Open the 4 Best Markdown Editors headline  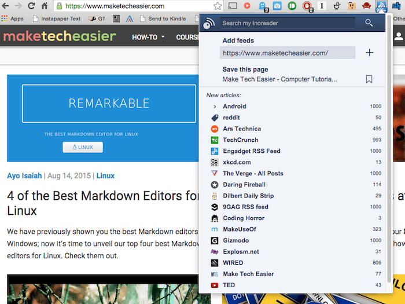pyautogui.click(x=103, y=203)
